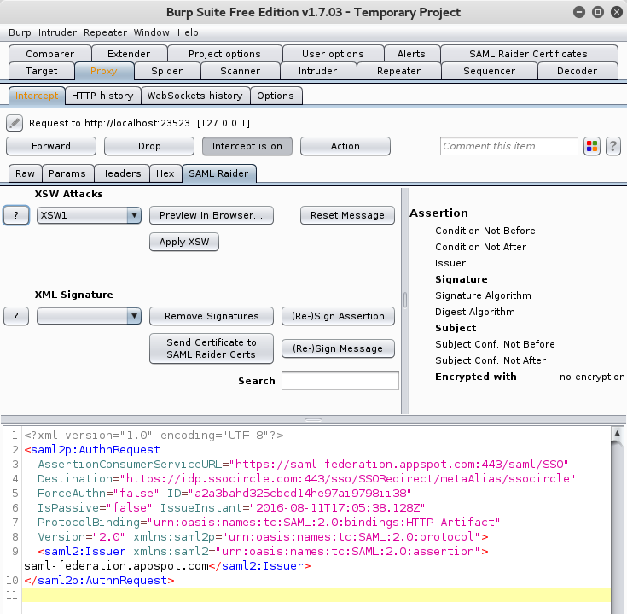Click line 11 highlighted in the XML editor

316,595
